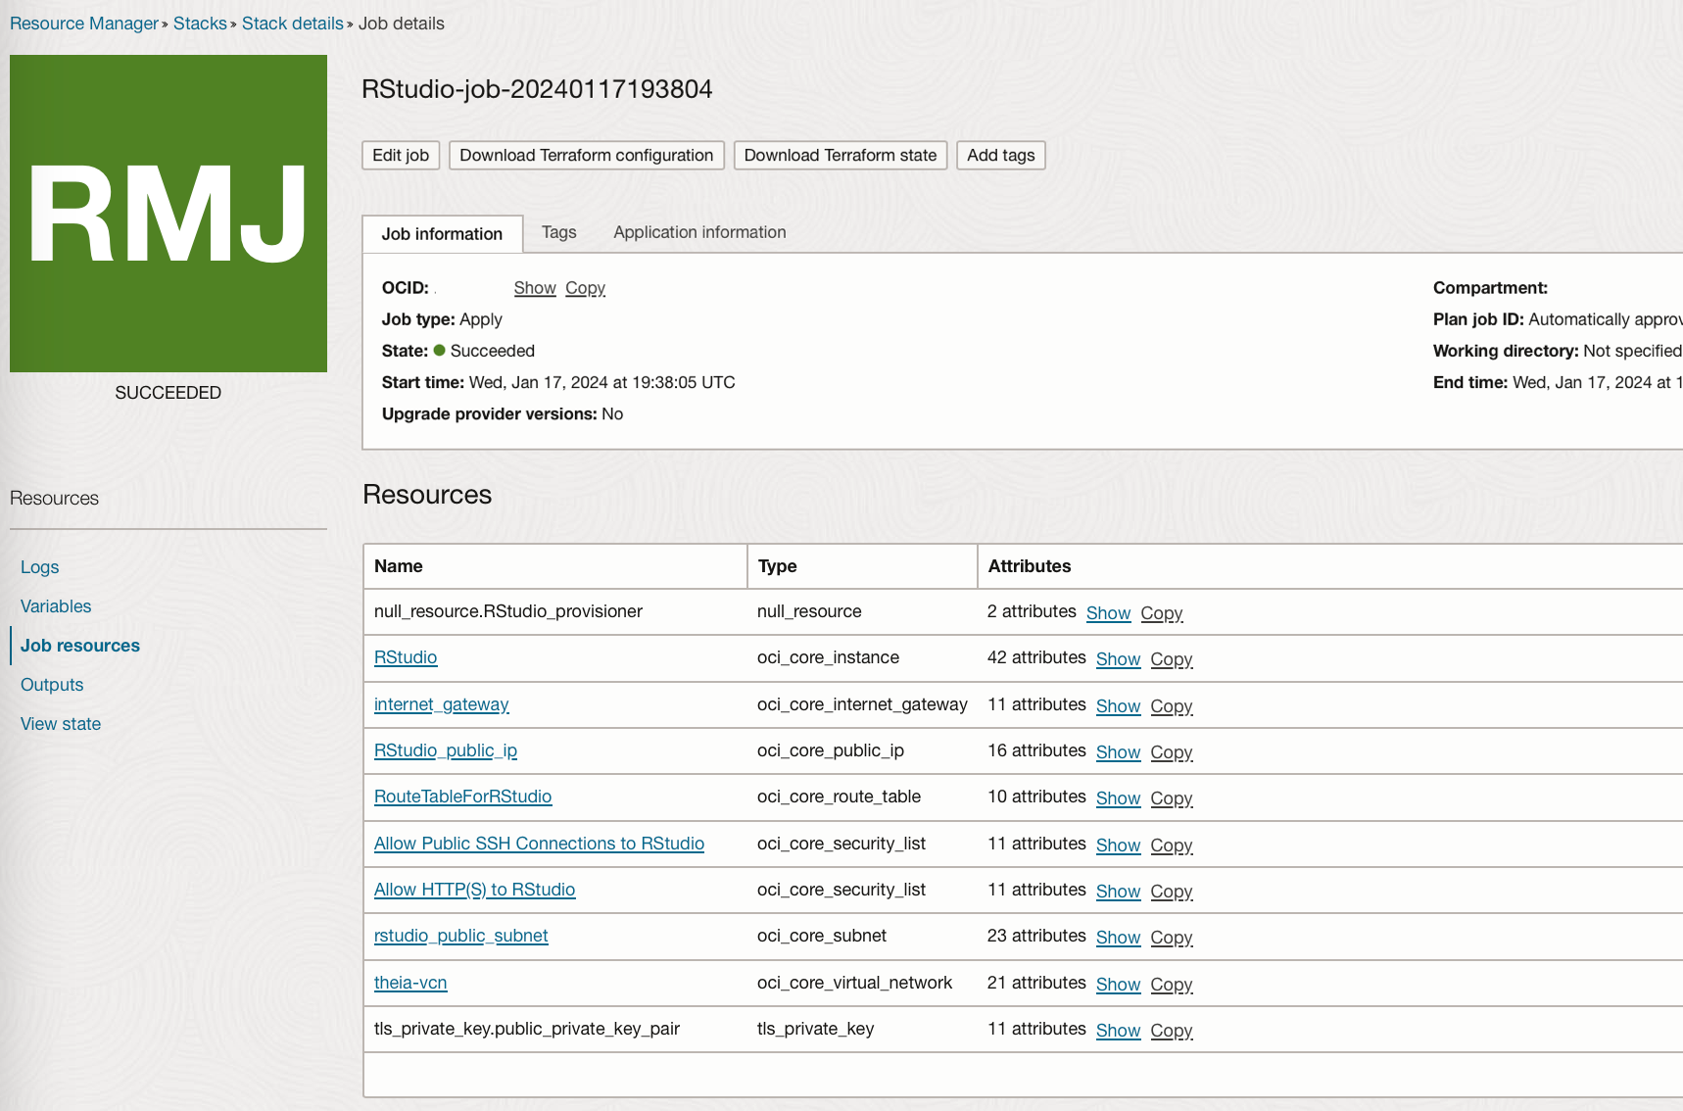The width and height of the screenshot is (1683, 1111).
Task: Open Outputs in Resources sidebar
Action: click(x=52, y=685)
